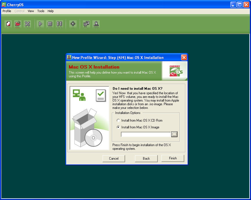
Task: Click the image path input field
Action: tap(146, 134)
